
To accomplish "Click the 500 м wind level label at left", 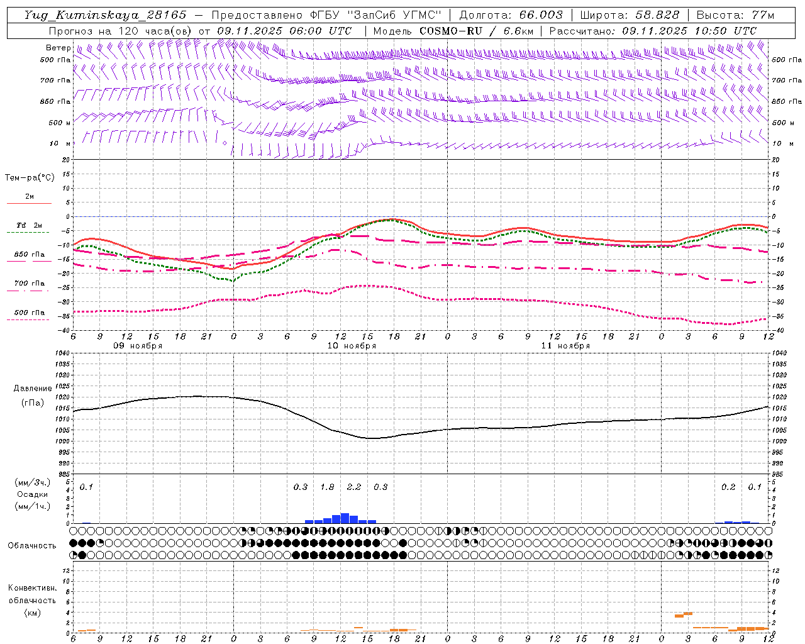I will point(60,123).
